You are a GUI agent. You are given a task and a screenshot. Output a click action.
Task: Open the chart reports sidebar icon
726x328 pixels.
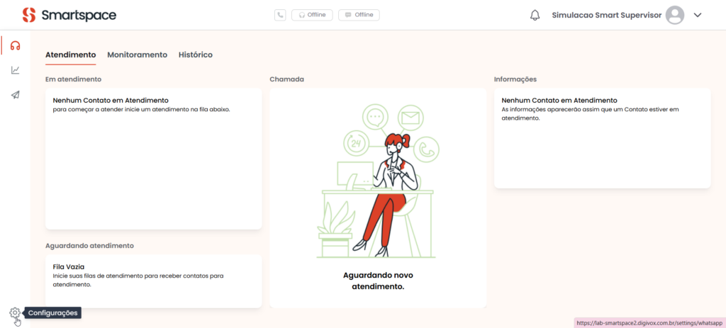click(x=15, y=70)
